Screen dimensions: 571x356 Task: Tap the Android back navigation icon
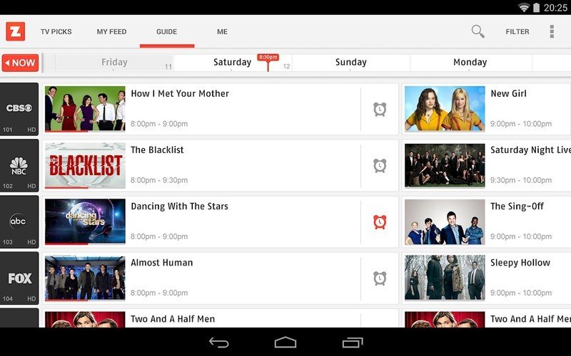(218, 342)
